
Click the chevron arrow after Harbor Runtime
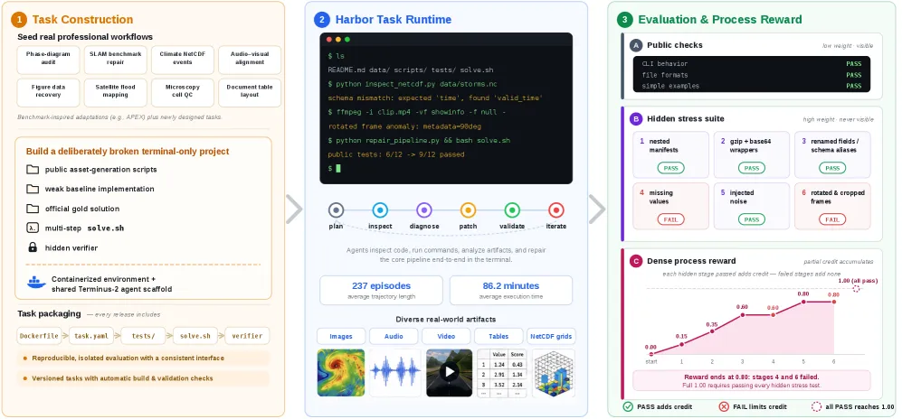click(597, 209)
